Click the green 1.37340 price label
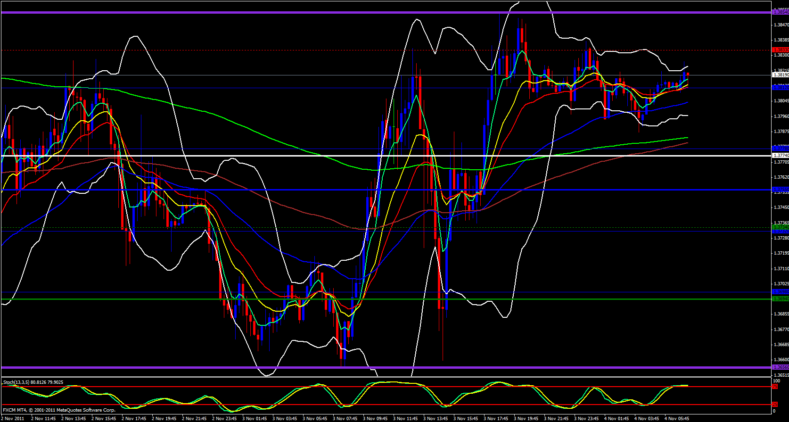789x422 pixels. point(780,227)
